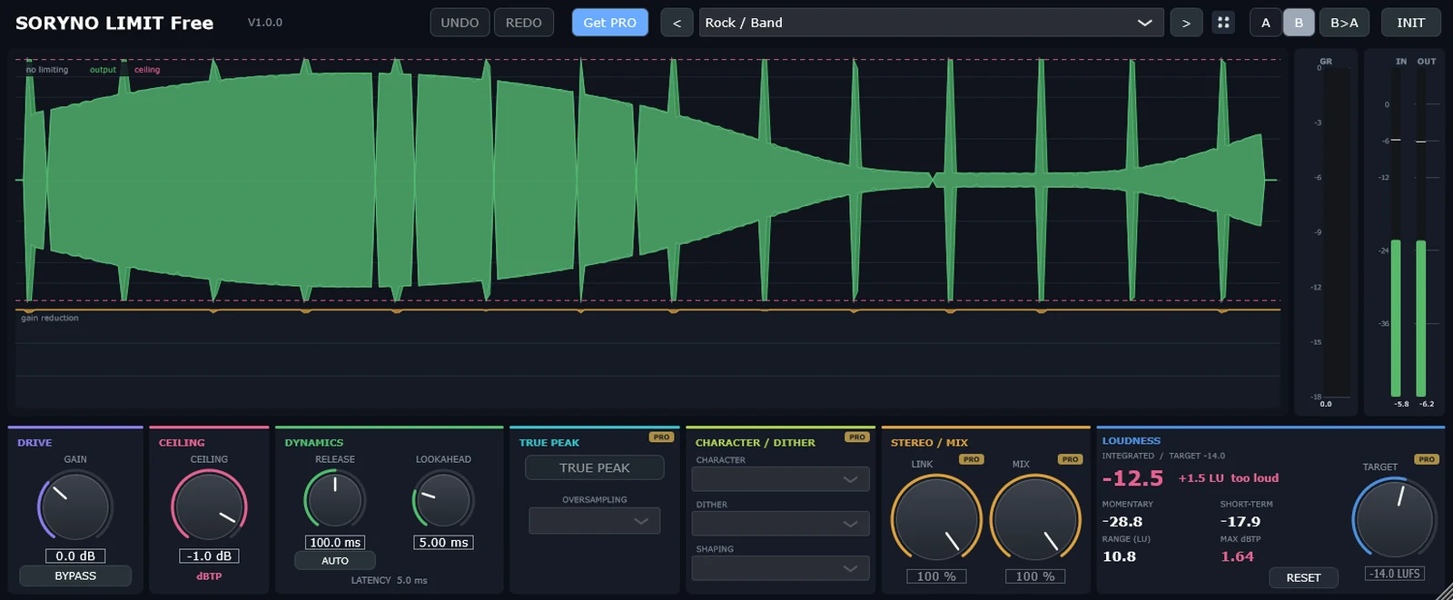The image size is (1453, 600).
Task: Click the gain value field 0.0 dB
Action: pyautogui.click(x=75, y=556)
